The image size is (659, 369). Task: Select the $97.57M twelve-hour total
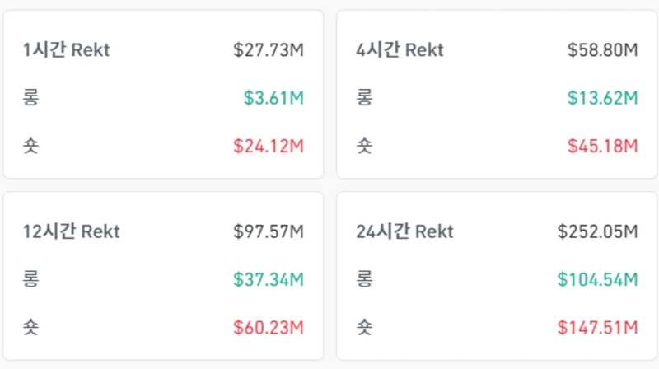coord(269,231)
